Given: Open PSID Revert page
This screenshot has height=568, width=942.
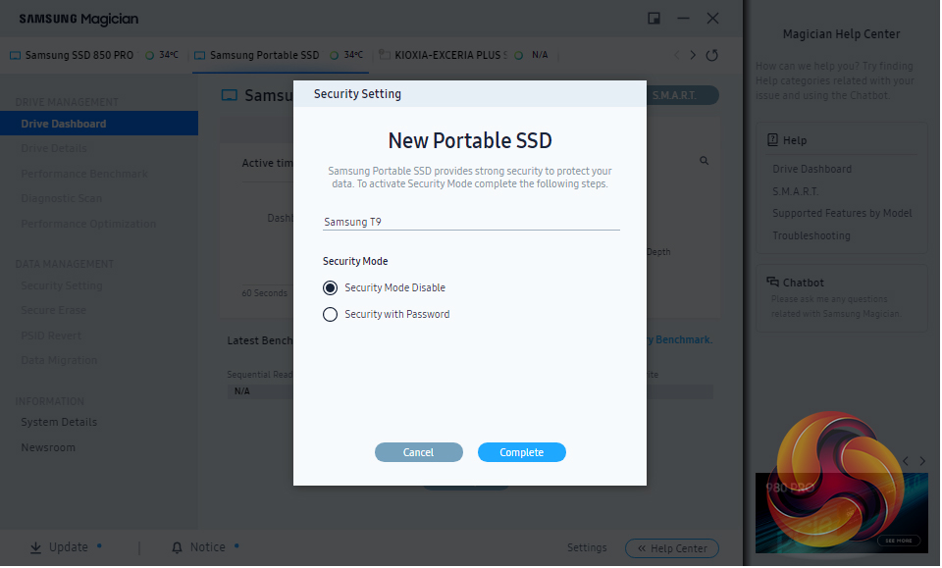Looking at the screenshot, I should pos(51,336).
